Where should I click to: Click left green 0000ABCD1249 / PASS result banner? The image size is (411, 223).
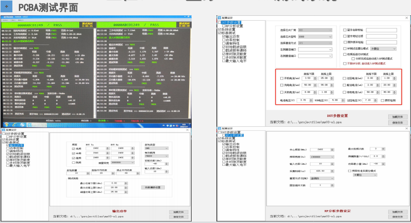point(40,25)
